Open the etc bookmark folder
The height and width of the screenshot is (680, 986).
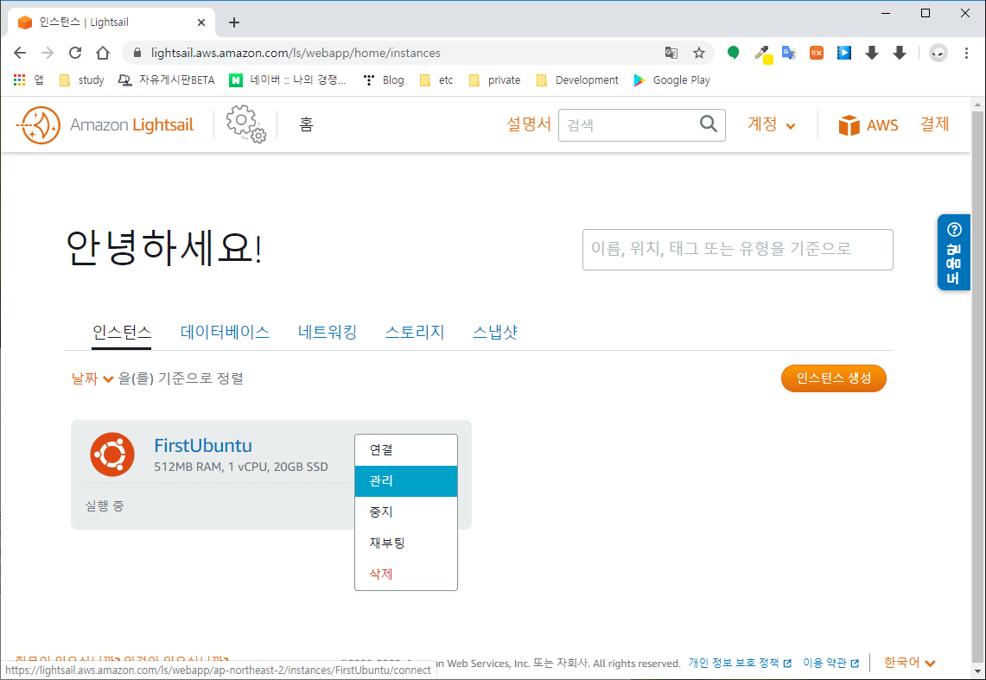(x=436, y=79)
